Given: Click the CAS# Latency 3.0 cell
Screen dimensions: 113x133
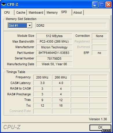Looking at the screenshot, I should [x=42, y=83].
